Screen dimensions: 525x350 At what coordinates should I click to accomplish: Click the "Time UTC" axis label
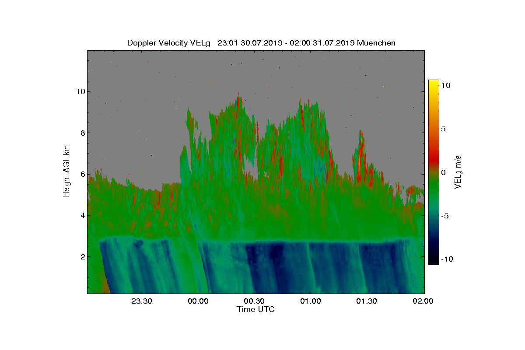click(x=256, y=309)
